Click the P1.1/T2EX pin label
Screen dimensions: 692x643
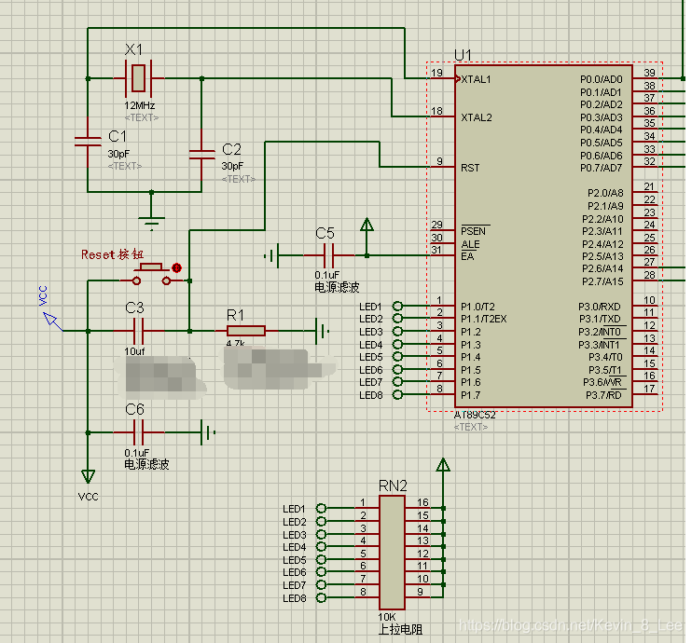484,319
